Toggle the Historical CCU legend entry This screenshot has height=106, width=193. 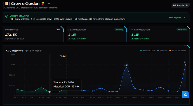tap(147, 50)
